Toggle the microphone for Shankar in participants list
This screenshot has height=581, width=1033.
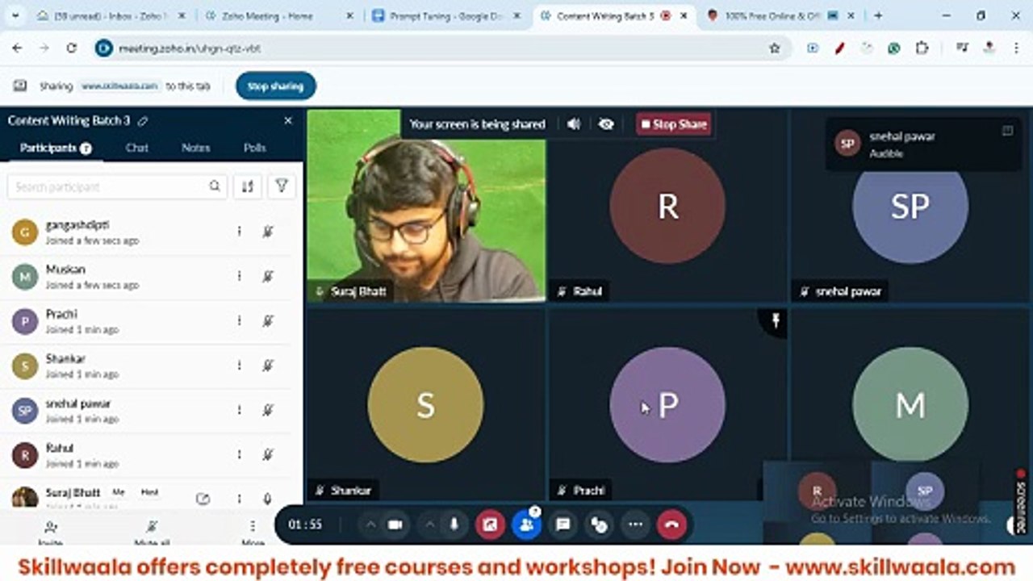[268, 366]
